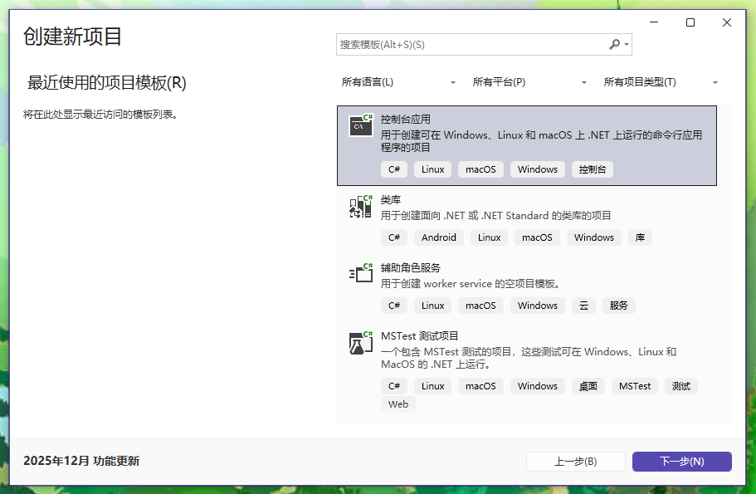Click the 类库 class library template icon
The height and width of the screenshot is (494, 756).
pos(360,207)
